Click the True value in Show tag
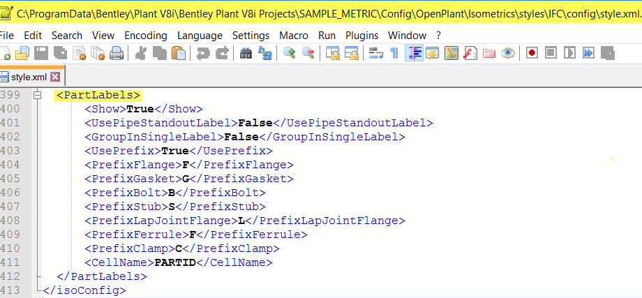 pos(140,110)
